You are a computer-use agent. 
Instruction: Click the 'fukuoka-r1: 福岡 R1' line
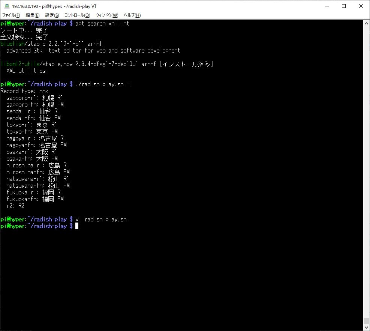(x=35, y=192)
